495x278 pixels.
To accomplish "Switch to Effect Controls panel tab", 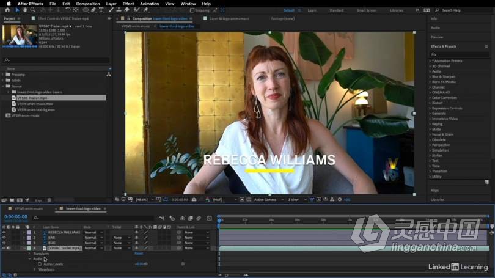I will [x=63, y=18].
